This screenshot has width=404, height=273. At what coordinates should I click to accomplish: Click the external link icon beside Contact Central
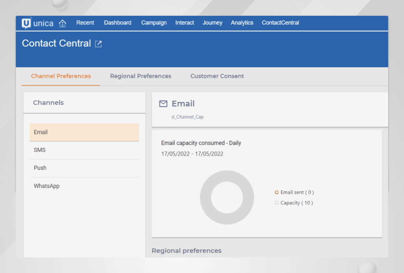coord(98,44)
